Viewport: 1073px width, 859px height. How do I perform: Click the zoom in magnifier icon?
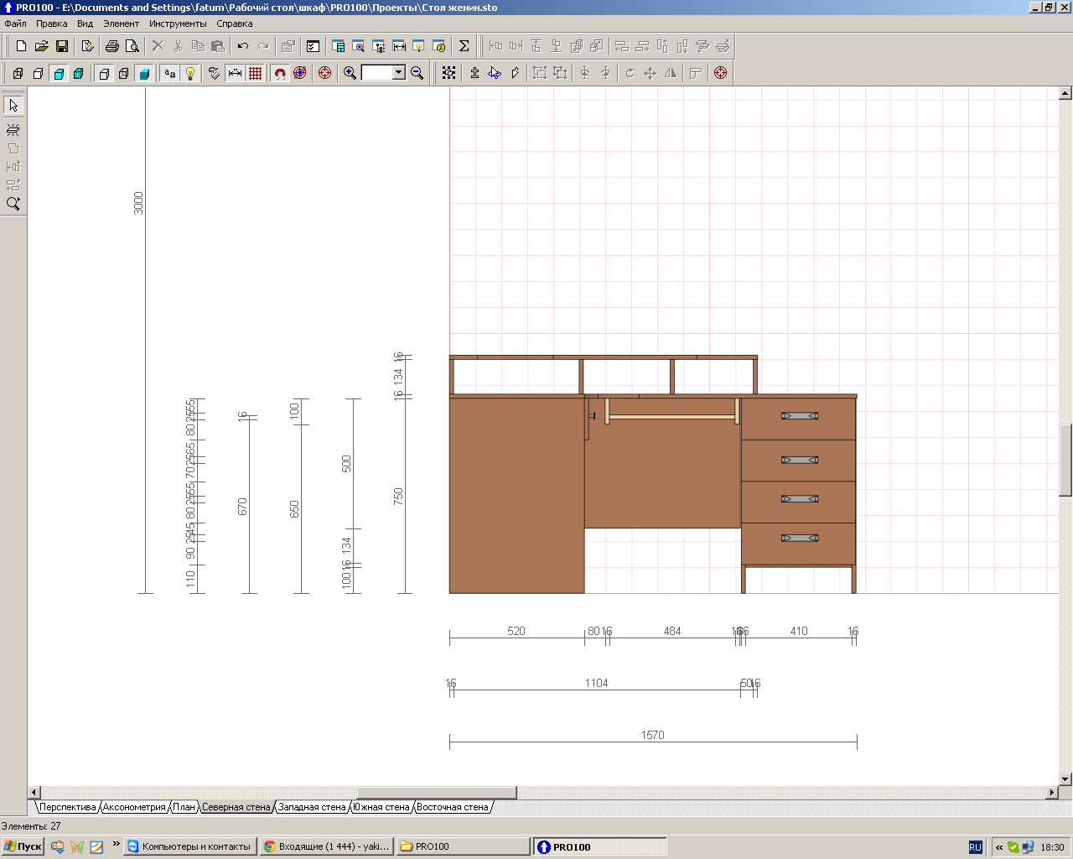350,73
